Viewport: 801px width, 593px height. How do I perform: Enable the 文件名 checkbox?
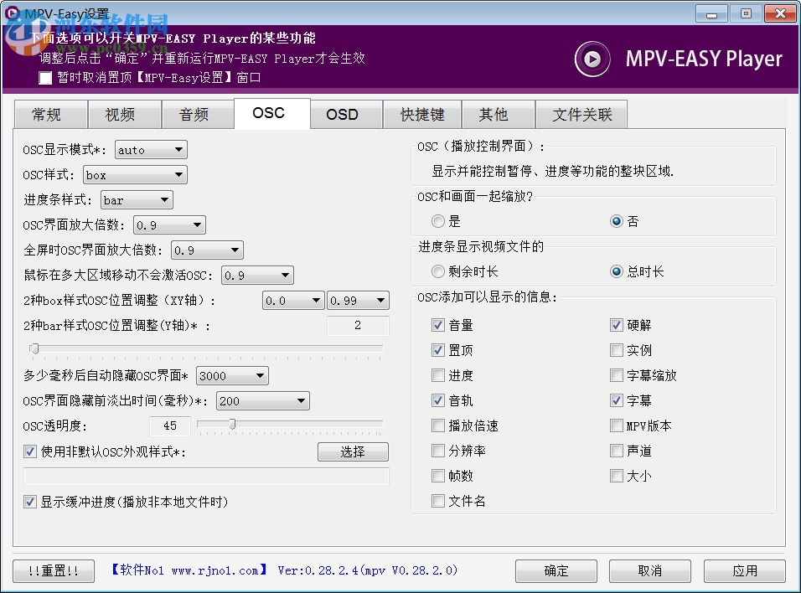438,501
